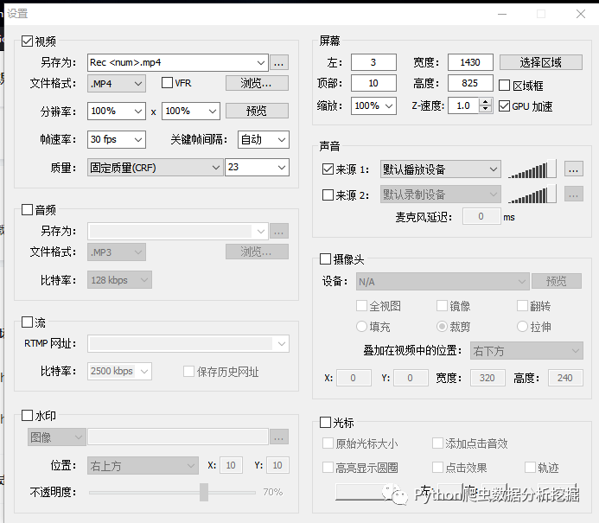Screen dimensions: 599x523
Task: Adjust the 来源 1 volume level slider
Action: (532, 169)
